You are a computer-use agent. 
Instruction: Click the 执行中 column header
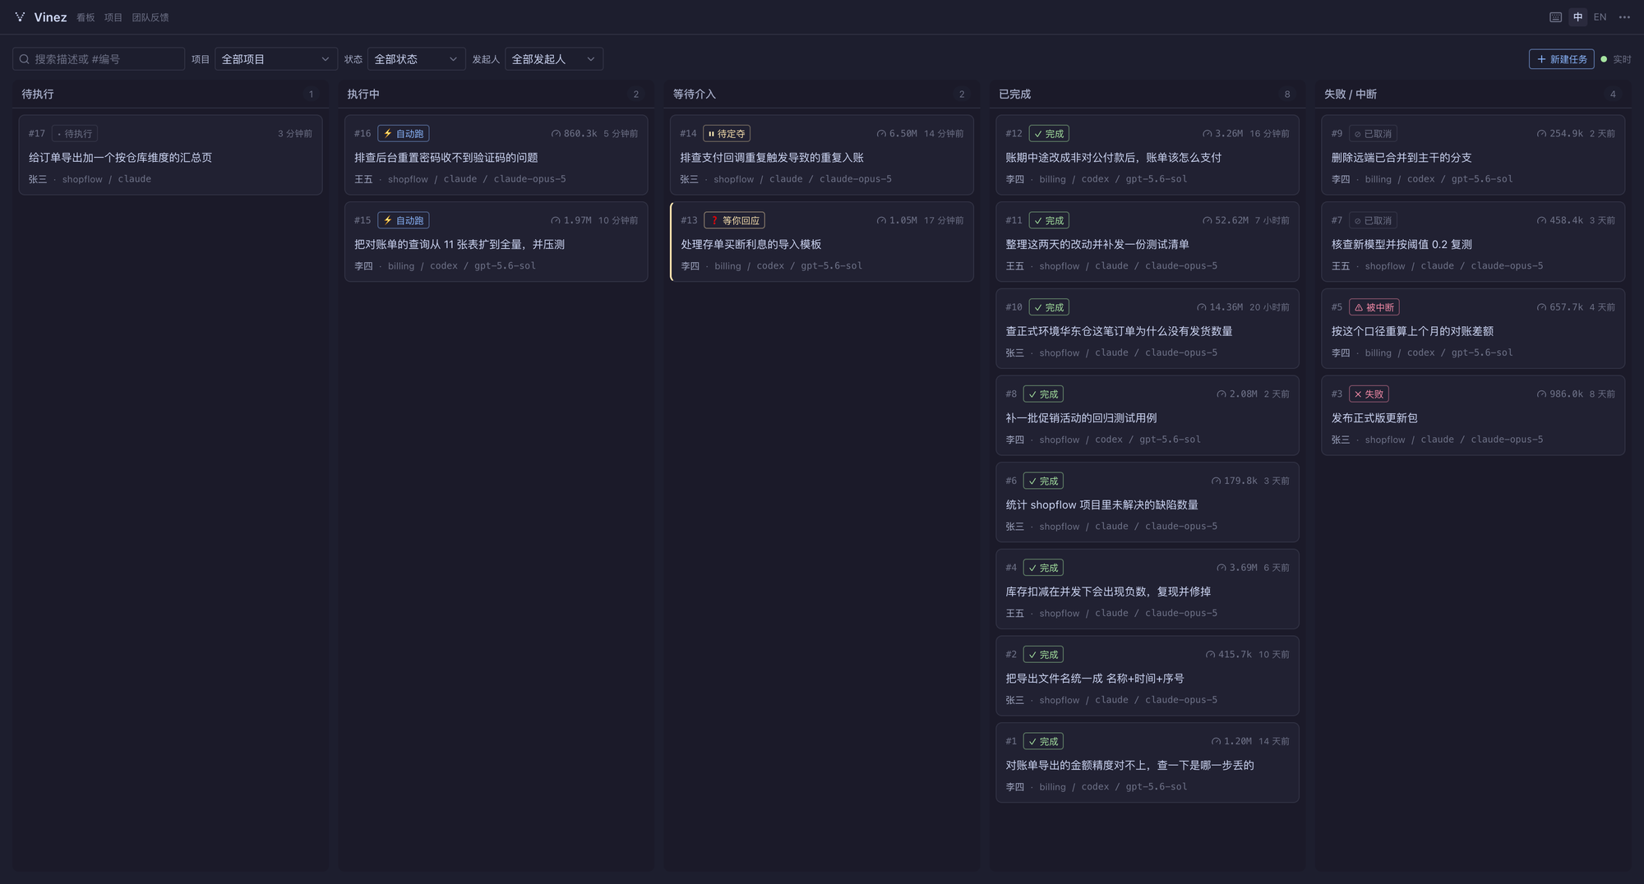tap(363, 94)
